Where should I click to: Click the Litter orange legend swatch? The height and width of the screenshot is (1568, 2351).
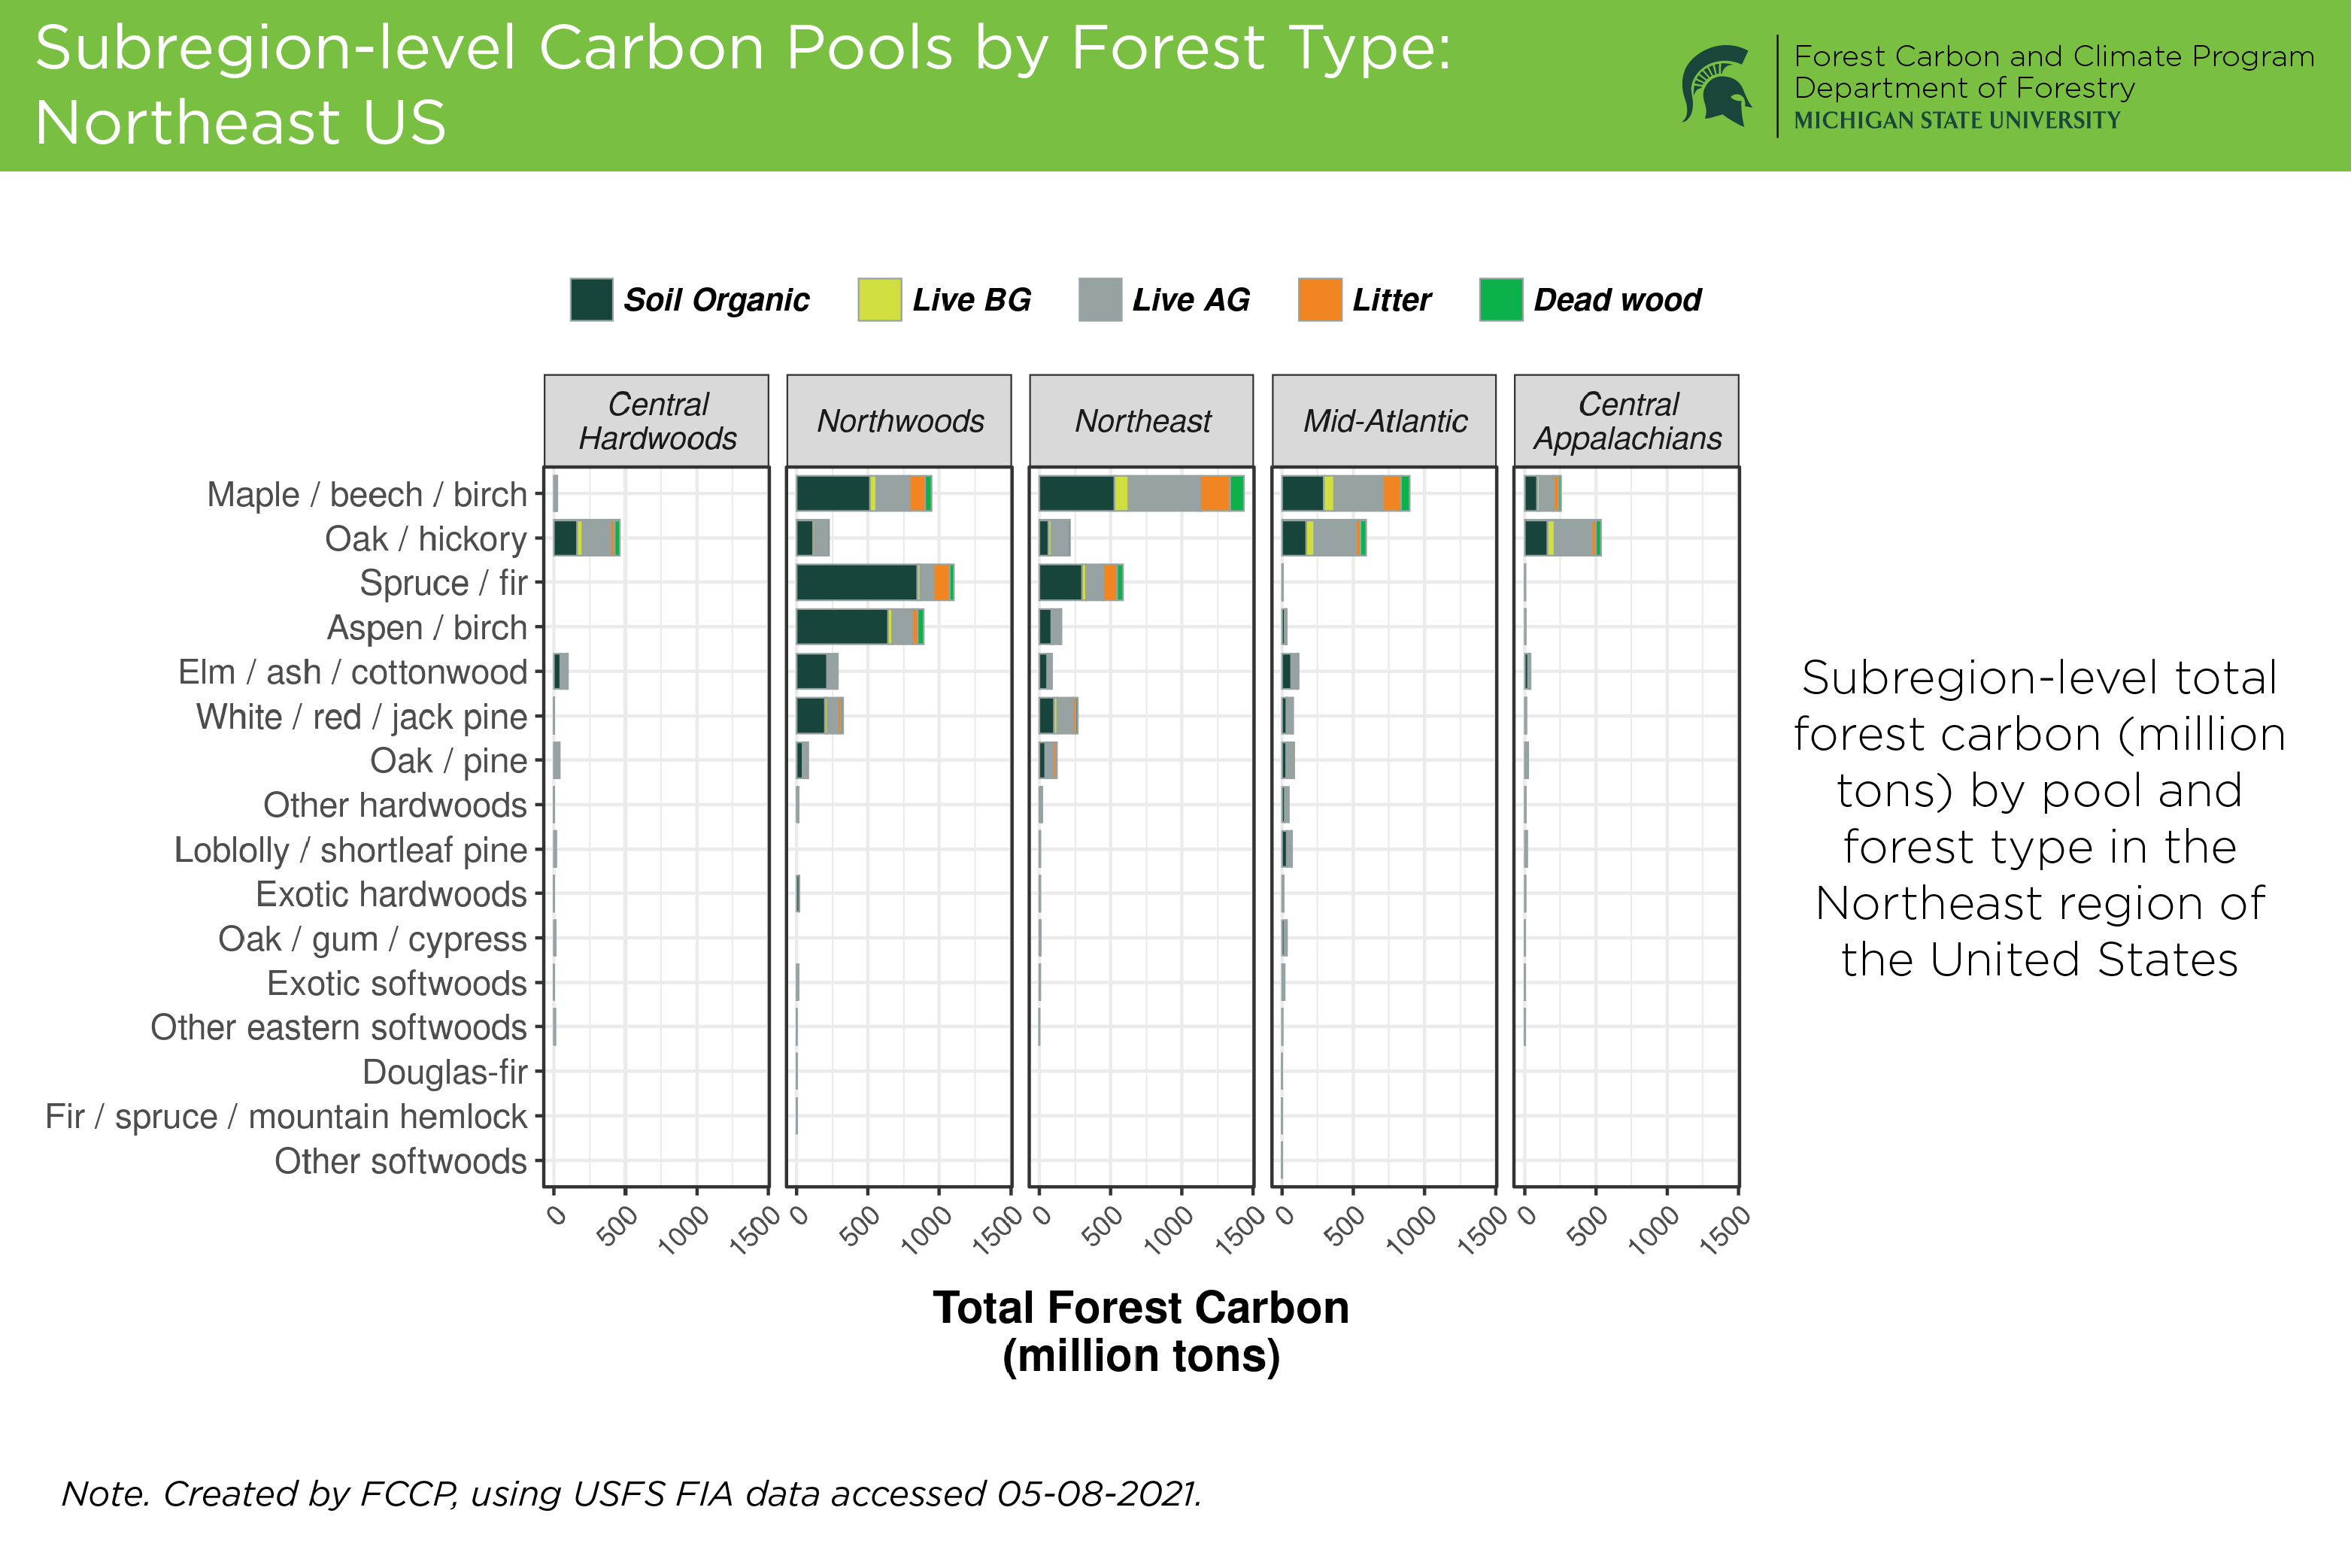(x=1319, y=299)
